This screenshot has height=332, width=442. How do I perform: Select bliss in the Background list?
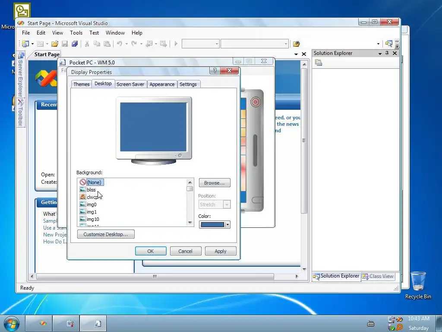click(91, 190)
